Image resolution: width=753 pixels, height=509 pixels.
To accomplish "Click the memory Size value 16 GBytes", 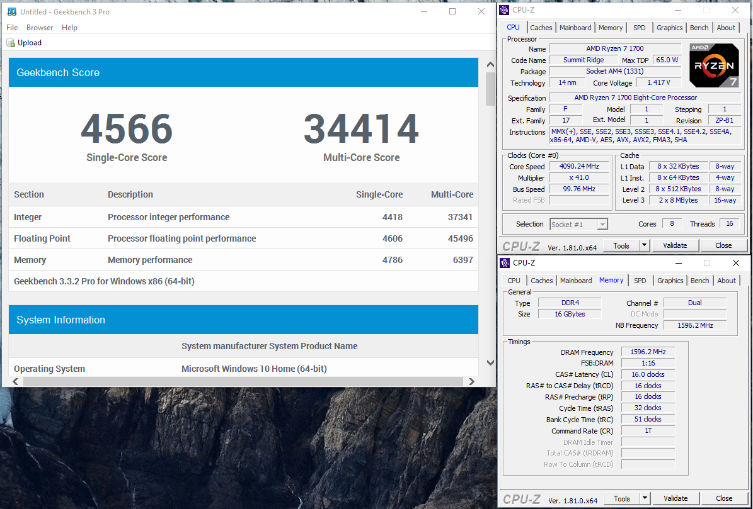I will (x=570, y=314).
